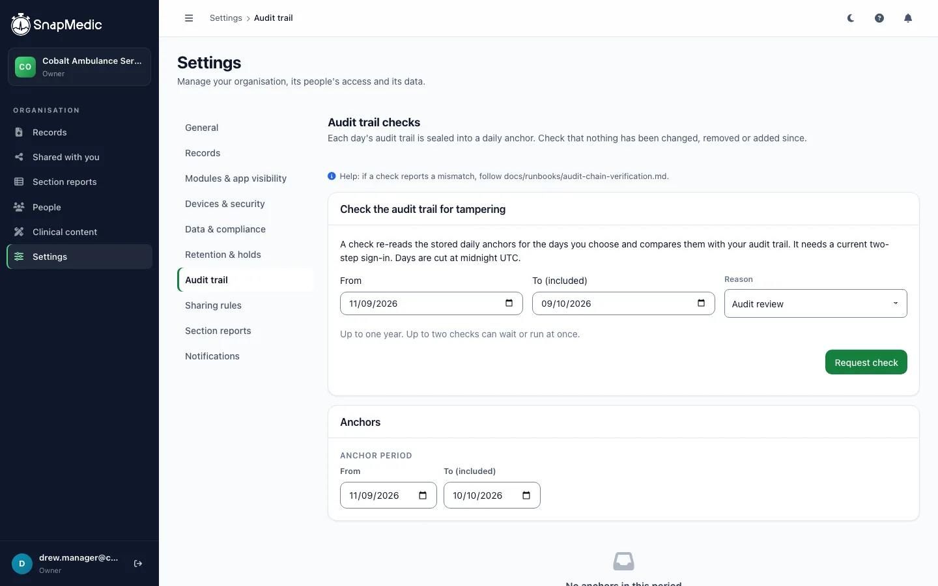Open calendar picker for anchor To date

[x=526, y=495]
